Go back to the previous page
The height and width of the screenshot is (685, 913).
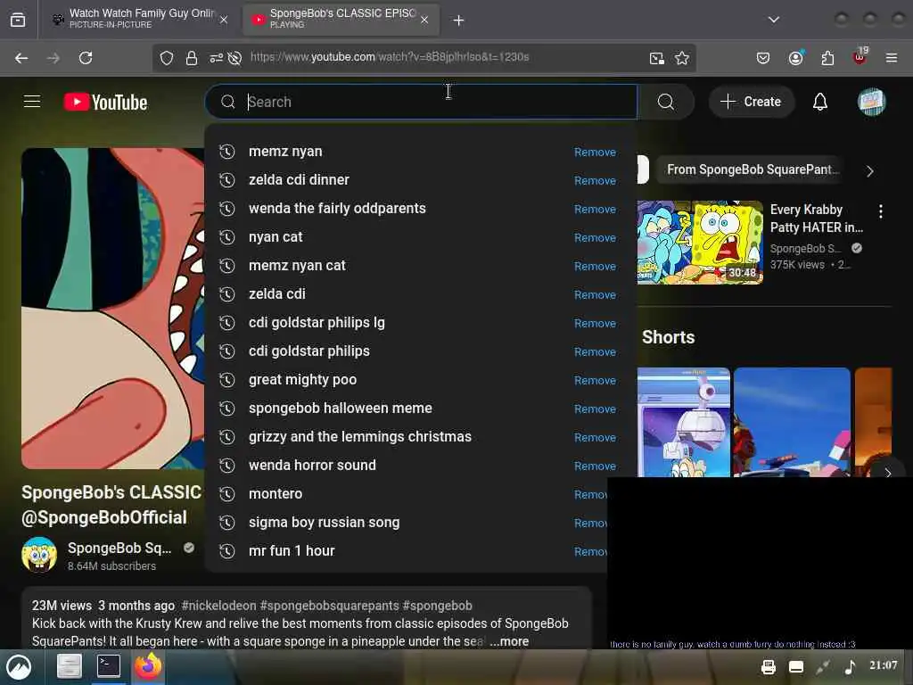coord(21,58)
